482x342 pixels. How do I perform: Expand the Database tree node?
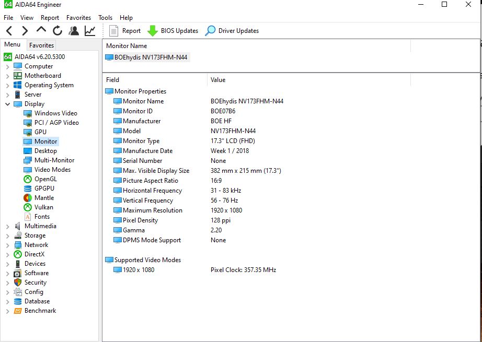[8, 302]
